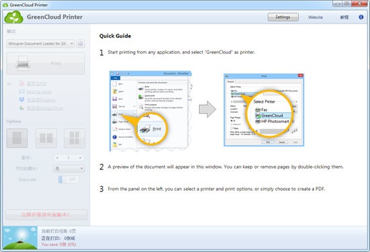Viewport: 370px width, 252px height.
Task: Open the blue info icon in header
Action: click(361, 17)
